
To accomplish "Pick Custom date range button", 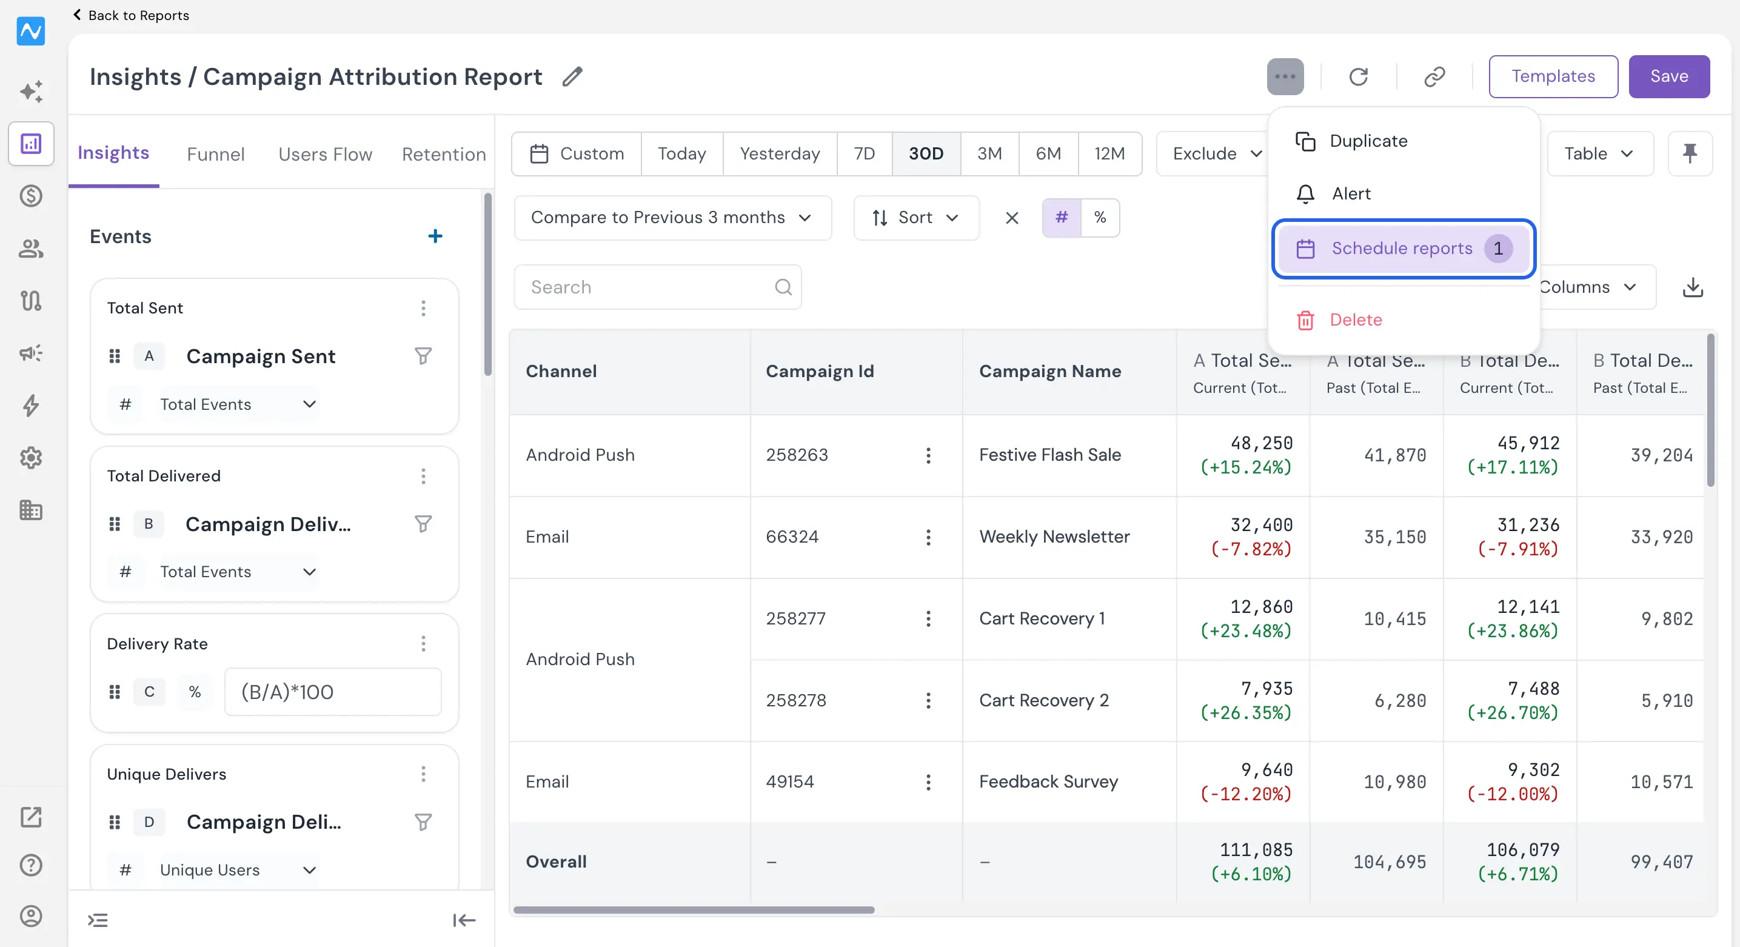I will click(x=576, y=153).
